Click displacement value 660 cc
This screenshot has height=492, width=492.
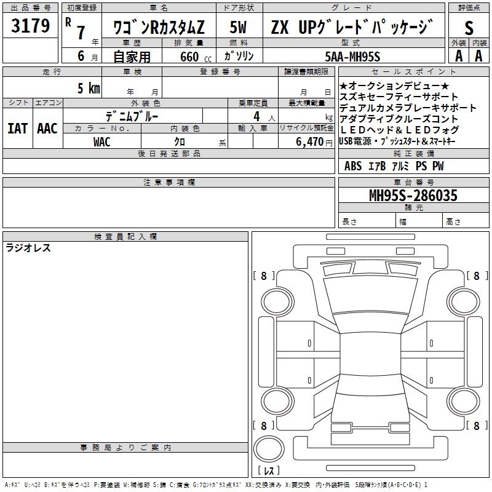196,57
